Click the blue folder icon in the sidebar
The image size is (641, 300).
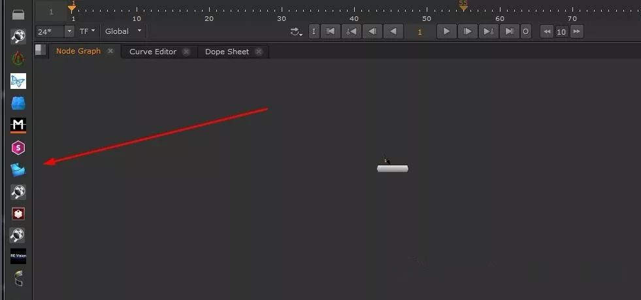(18, 170)
